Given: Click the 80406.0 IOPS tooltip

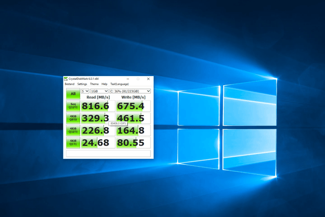Looking at the screenshot, I should tap(118, 123).
